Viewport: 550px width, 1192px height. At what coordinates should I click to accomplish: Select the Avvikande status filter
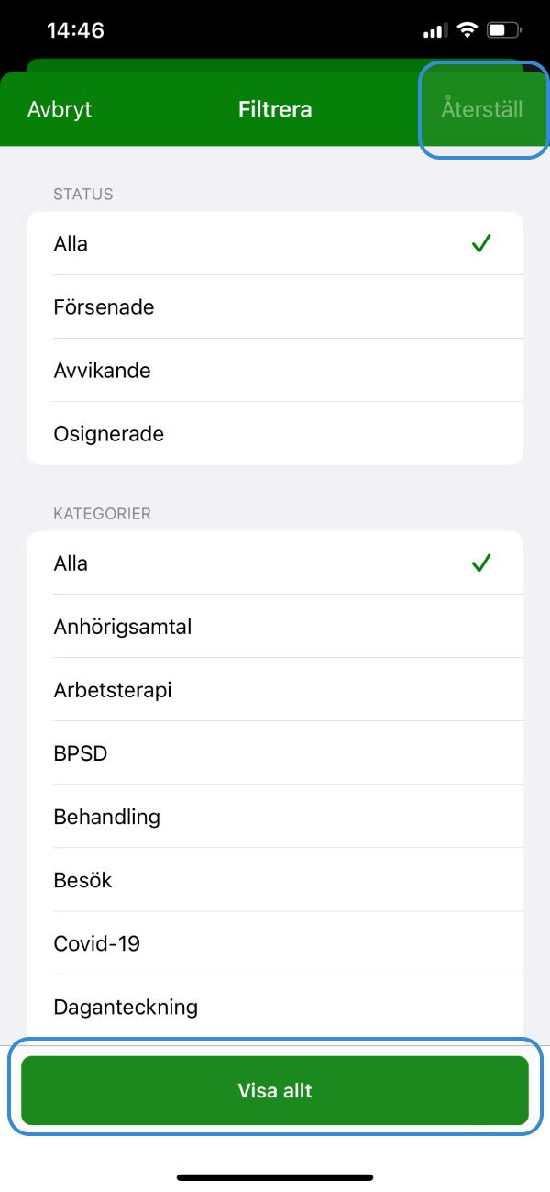pyautogui.click(x=275, y=371)
